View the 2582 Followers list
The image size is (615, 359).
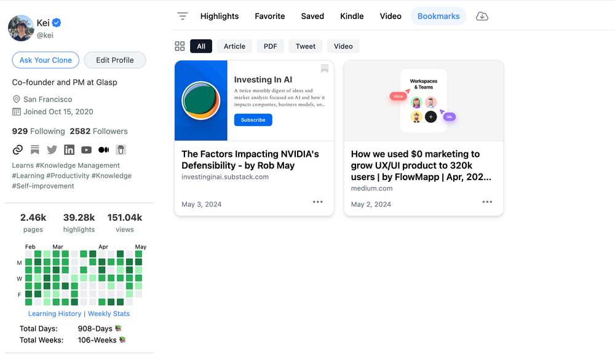(99, 132)
